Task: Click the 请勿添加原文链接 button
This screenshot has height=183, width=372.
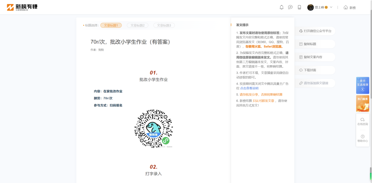Action: coord(315,83)
